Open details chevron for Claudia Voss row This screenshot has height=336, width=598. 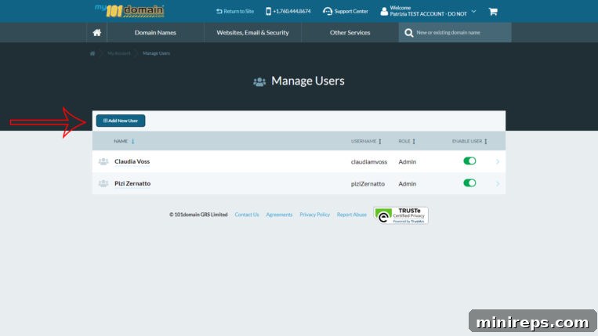(498, 161)
